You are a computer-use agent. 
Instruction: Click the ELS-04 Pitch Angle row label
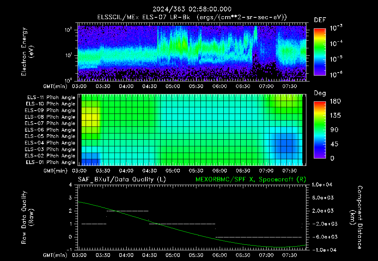click(50, 143)
